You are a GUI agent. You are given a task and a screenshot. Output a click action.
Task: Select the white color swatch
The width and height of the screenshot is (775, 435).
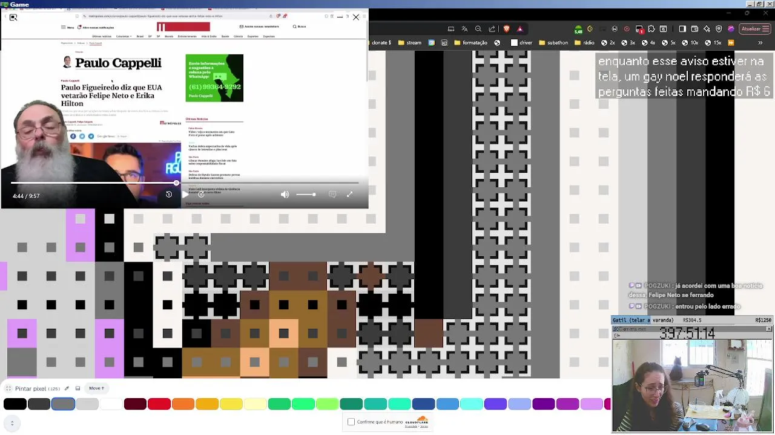[111, 404]
